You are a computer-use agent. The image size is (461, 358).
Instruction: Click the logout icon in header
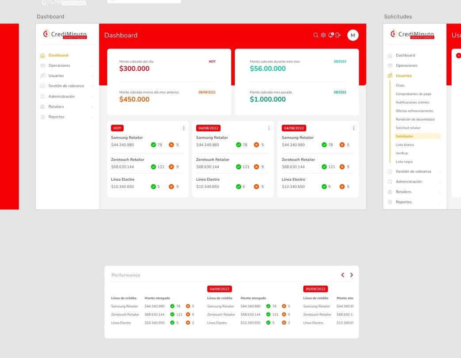338,35
